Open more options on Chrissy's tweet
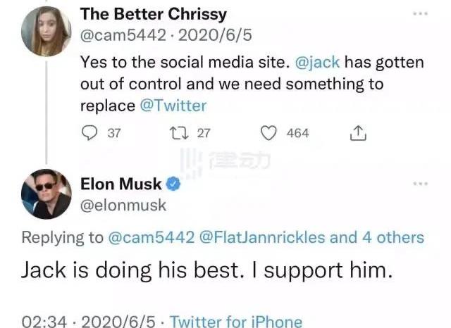Image resolution: width=451 pixels, height=328 pixels. pyautogui.click(x=420, y=13)
